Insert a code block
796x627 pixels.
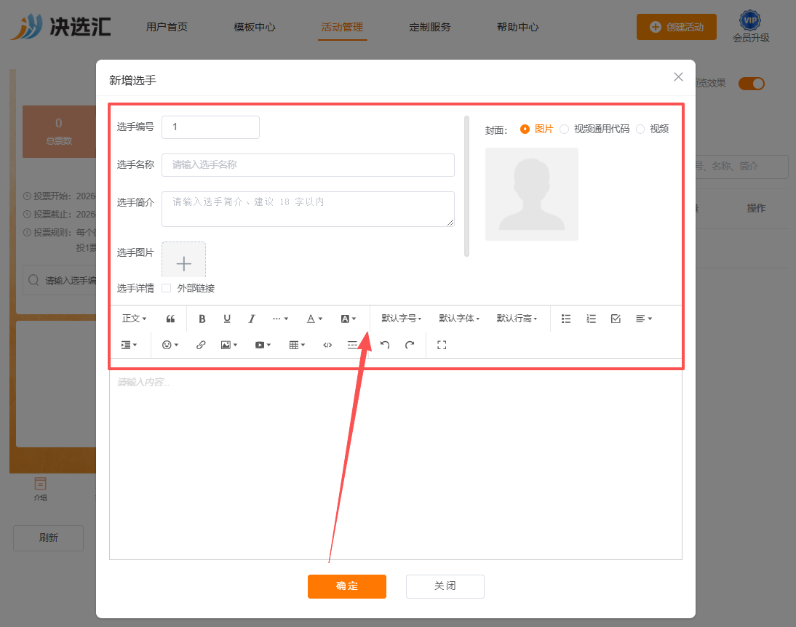coord(327,346)
